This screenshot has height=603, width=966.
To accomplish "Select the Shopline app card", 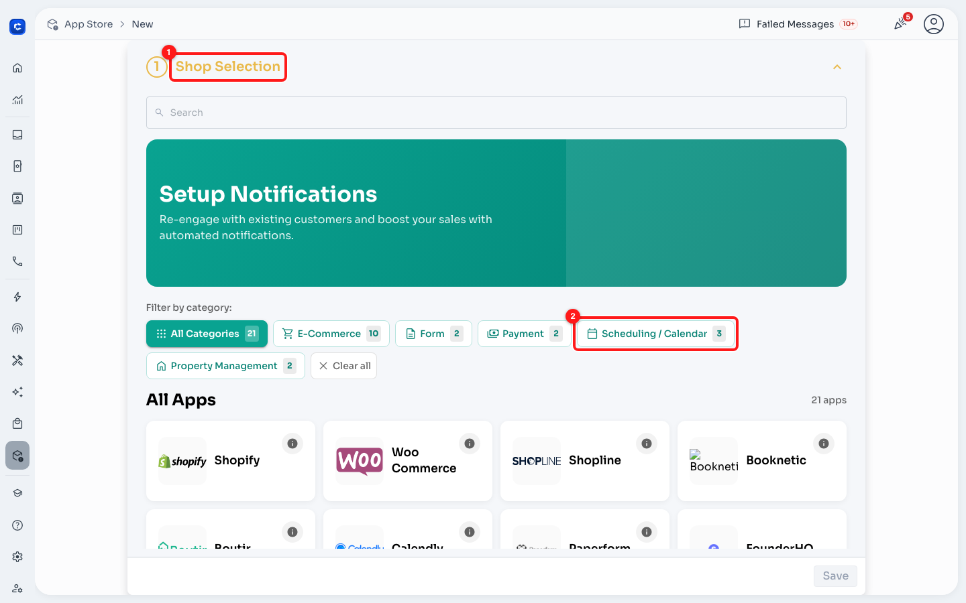I will pyautogui.click(x=585, y=461).
